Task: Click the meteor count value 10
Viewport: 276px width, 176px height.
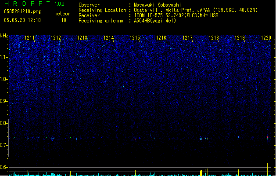Action: tap(64, 20)
